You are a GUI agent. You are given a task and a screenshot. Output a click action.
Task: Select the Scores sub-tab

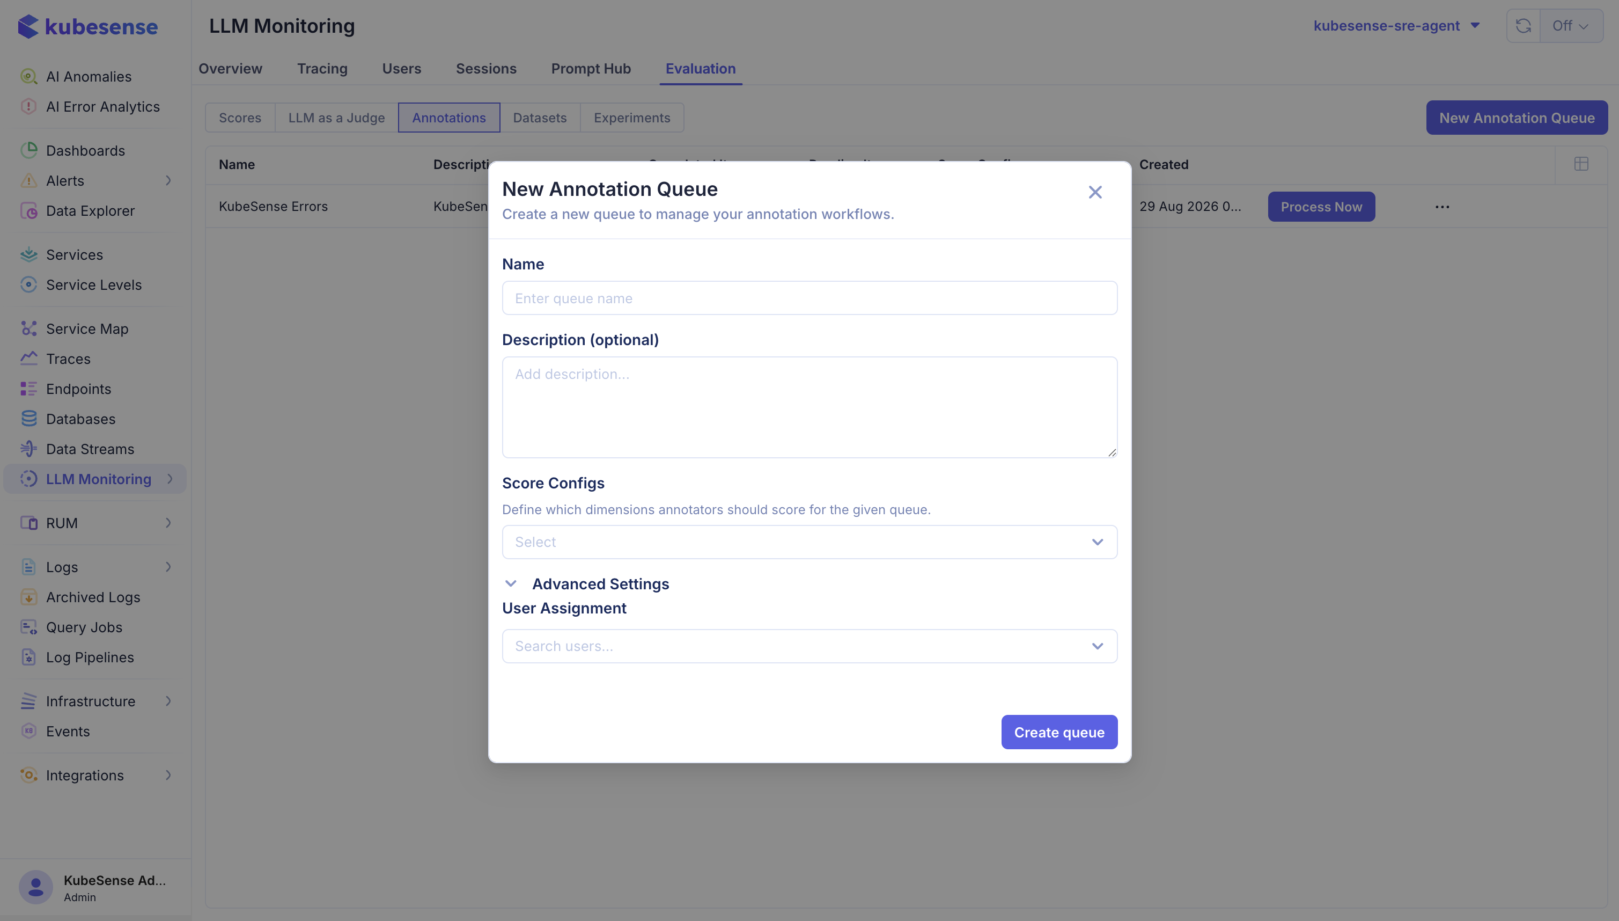click(240, 118)
